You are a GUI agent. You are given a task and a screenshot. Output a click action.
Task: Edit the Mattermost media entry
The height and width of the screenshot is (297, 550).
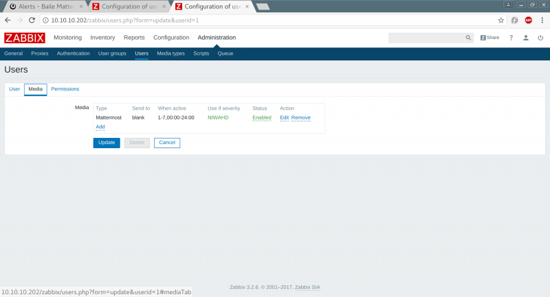(x=284, y=117)
